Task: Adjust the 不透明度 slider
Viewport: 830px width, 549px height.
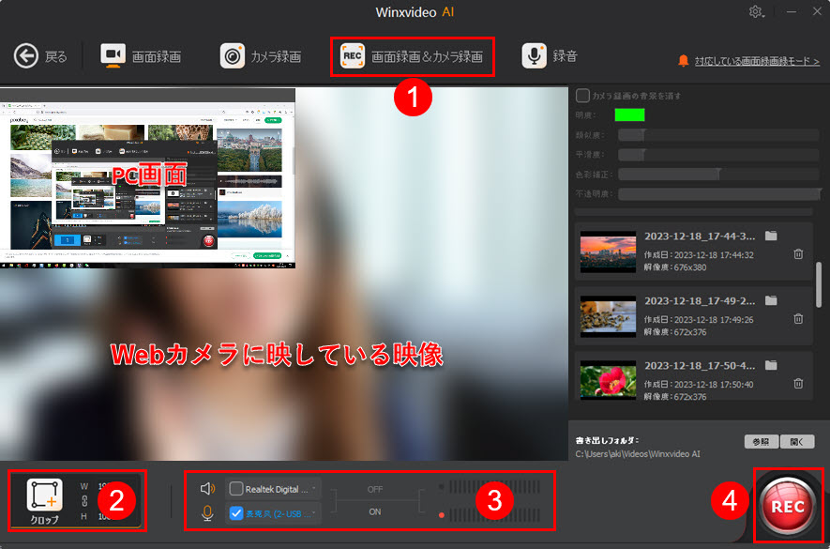Action: tap(718, 194)
